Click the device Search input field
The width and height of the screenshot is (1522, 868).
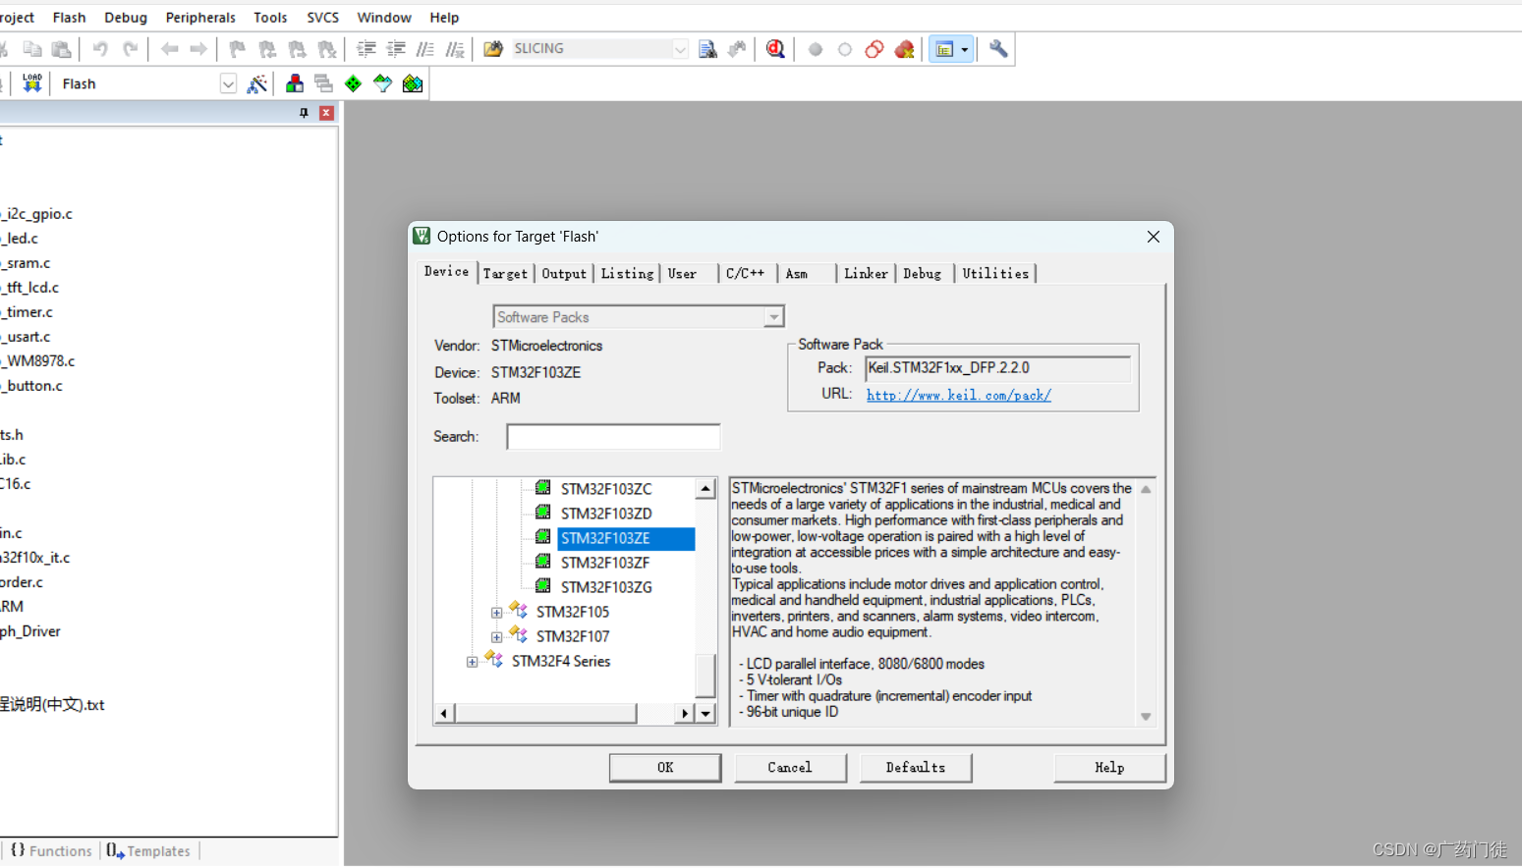(x=613, y=437)
